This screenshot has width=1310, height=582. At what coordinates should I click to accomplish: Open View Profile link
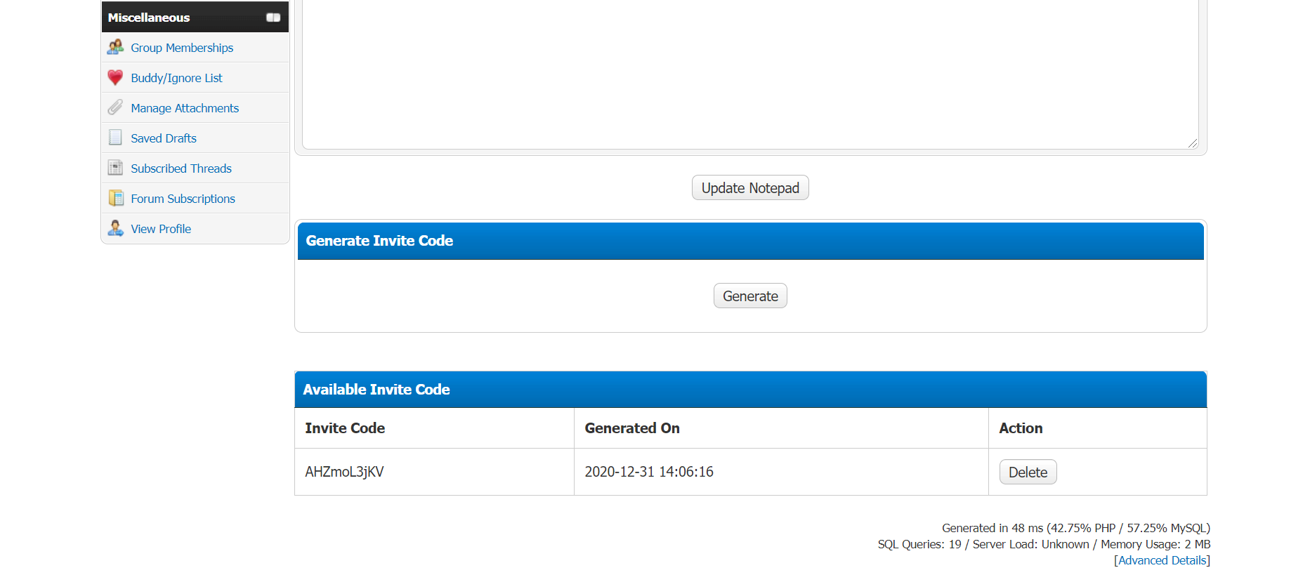click(161, 229)
